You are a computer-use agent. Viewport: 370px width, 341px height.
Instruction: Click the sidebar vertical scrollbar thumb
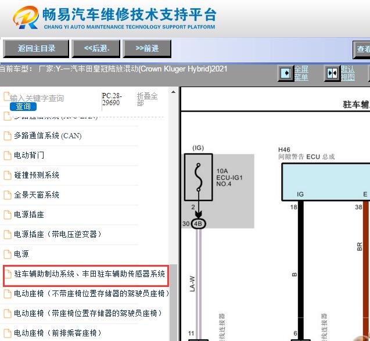(174, 303)
